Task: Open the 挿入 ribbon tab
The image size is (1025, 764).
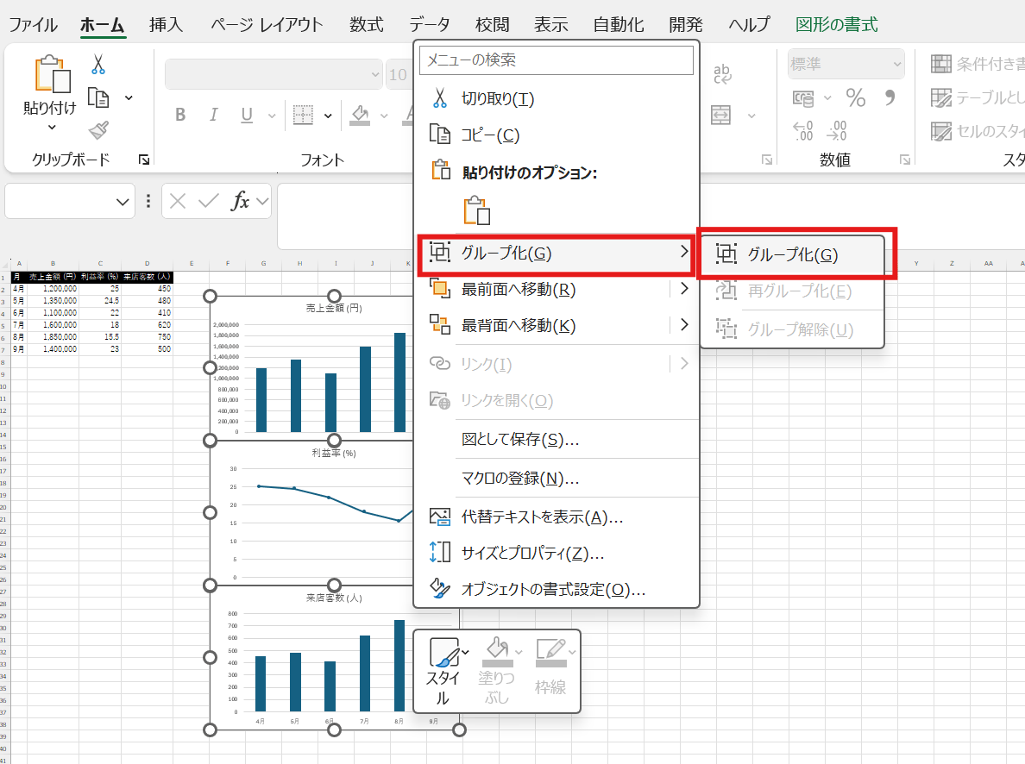Action: (166, 24)
